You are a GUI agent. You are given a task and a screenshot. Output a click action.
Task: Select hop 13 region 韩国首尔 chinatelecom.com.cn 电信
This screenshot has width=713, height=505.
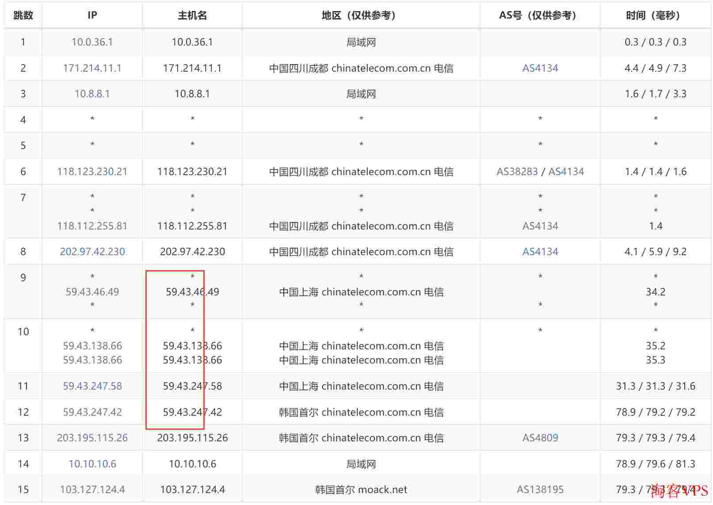[x=361, y=438]
